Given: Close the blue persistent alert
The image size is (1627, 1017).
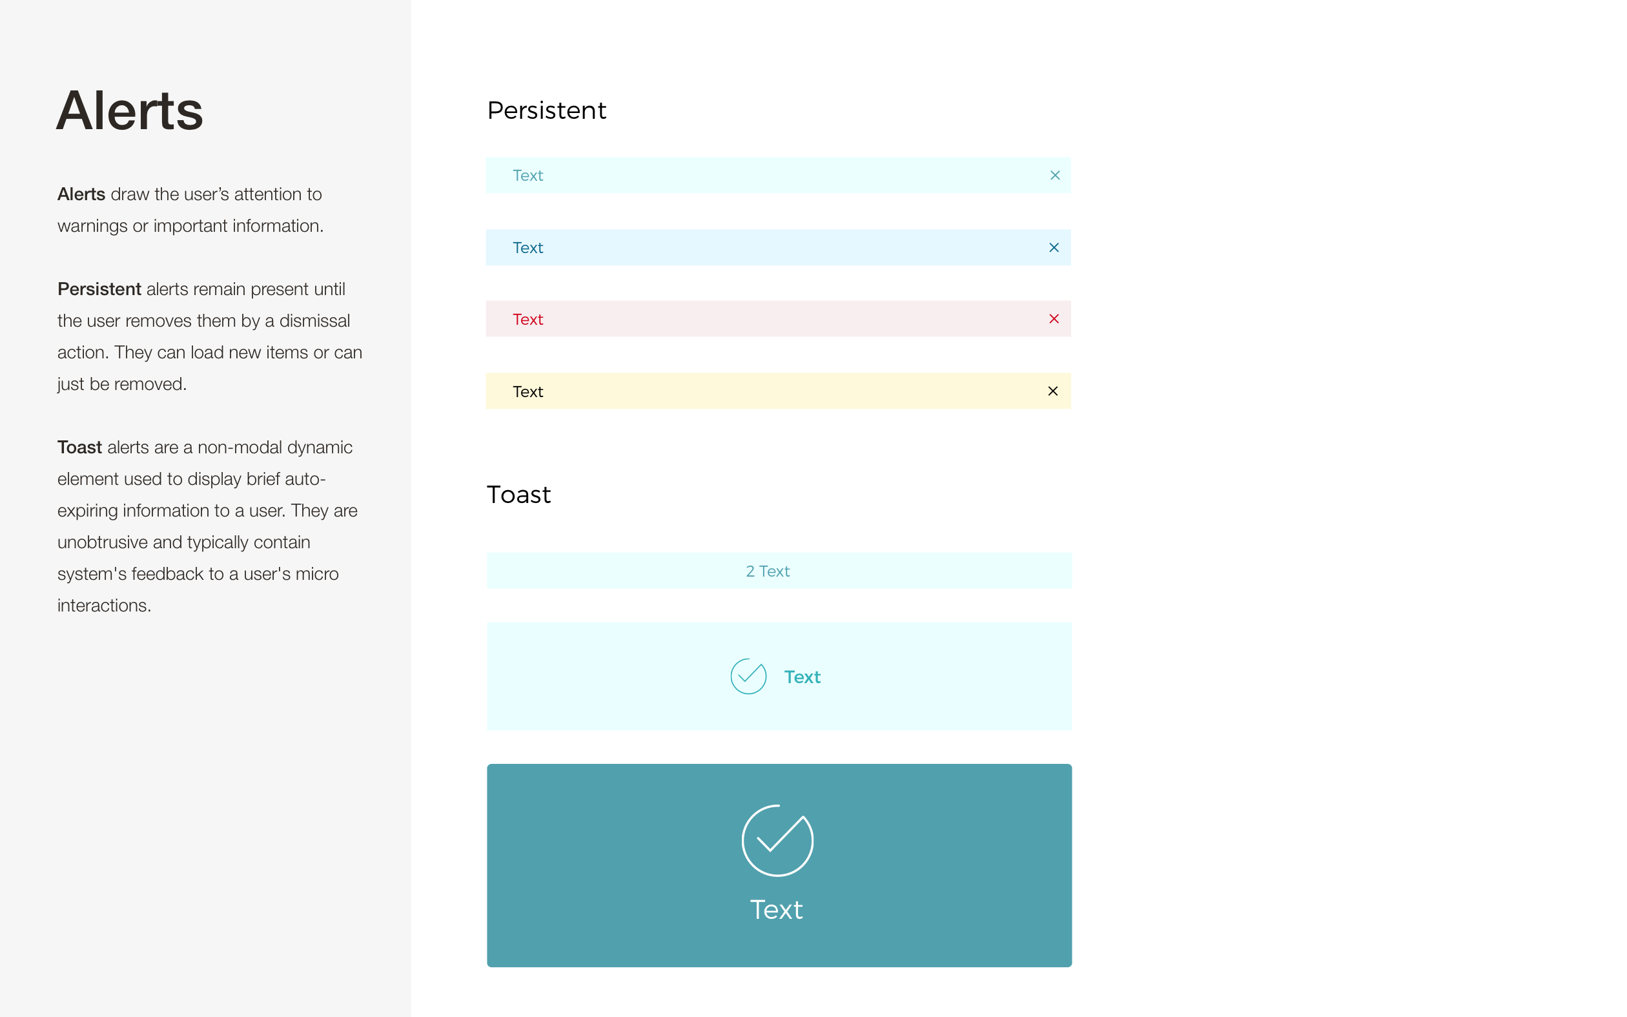Looking at the screenshot, I should [x=1054, y=247].
